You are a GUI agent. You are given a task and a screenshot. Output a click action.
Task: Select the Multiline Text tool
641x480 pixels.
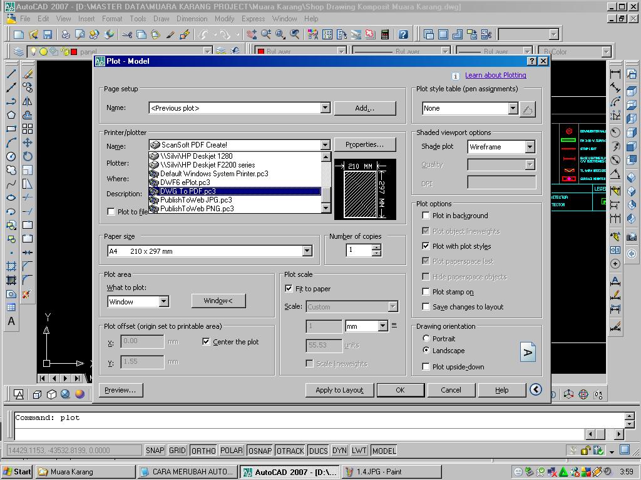click(11, 322)
